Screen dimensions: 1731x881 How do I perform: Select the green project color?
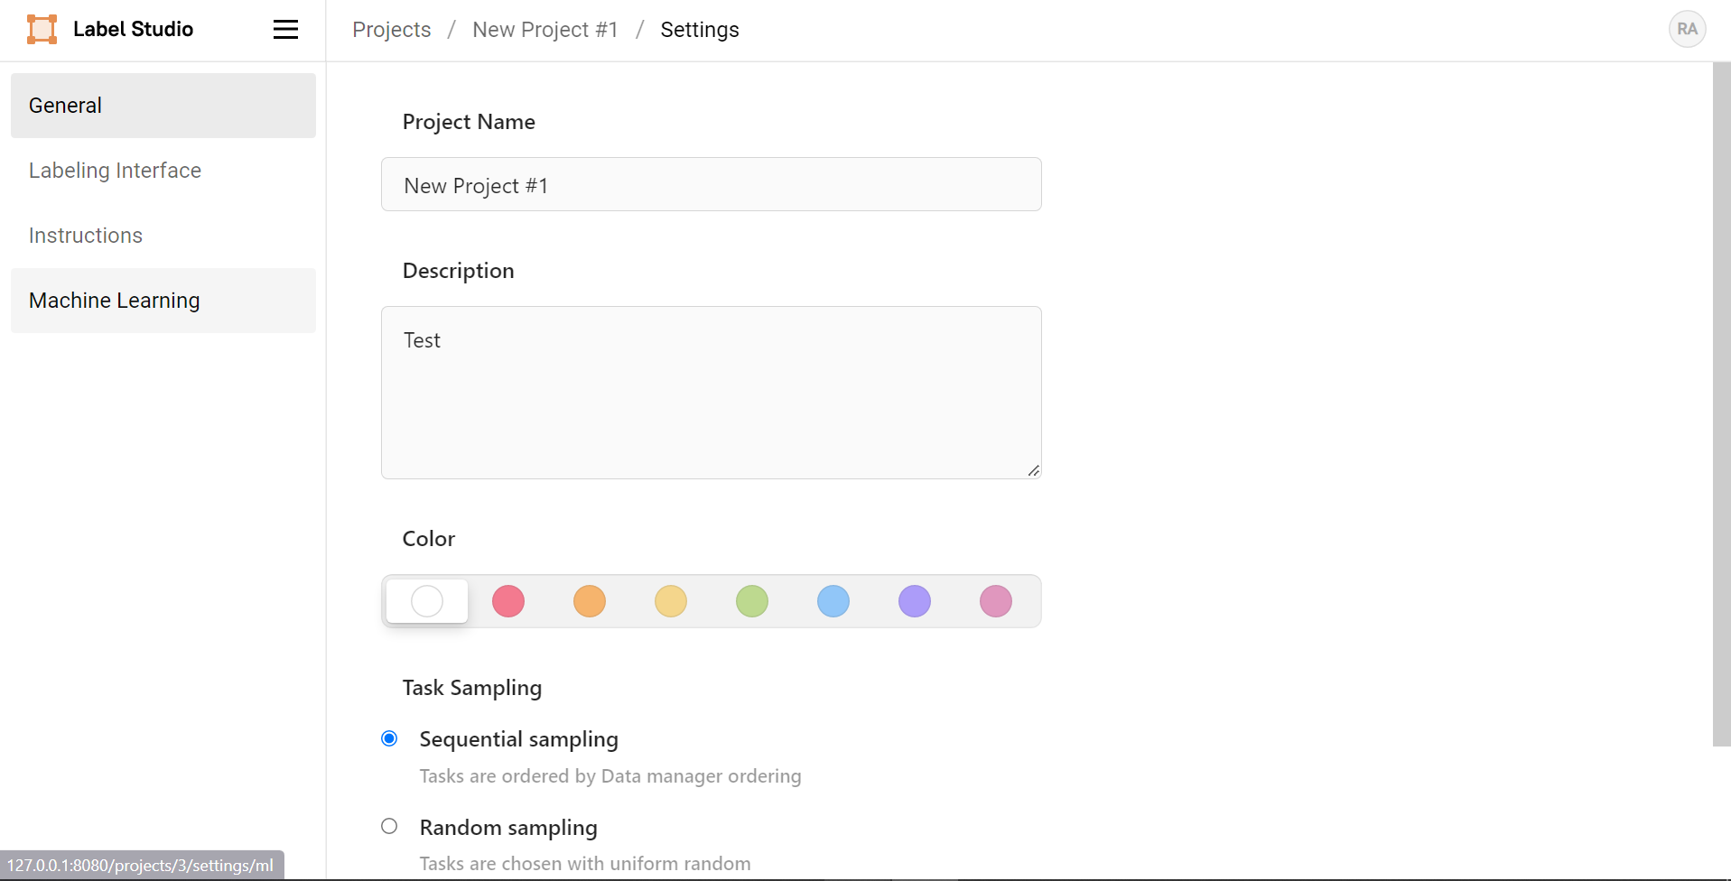point(752,601)
